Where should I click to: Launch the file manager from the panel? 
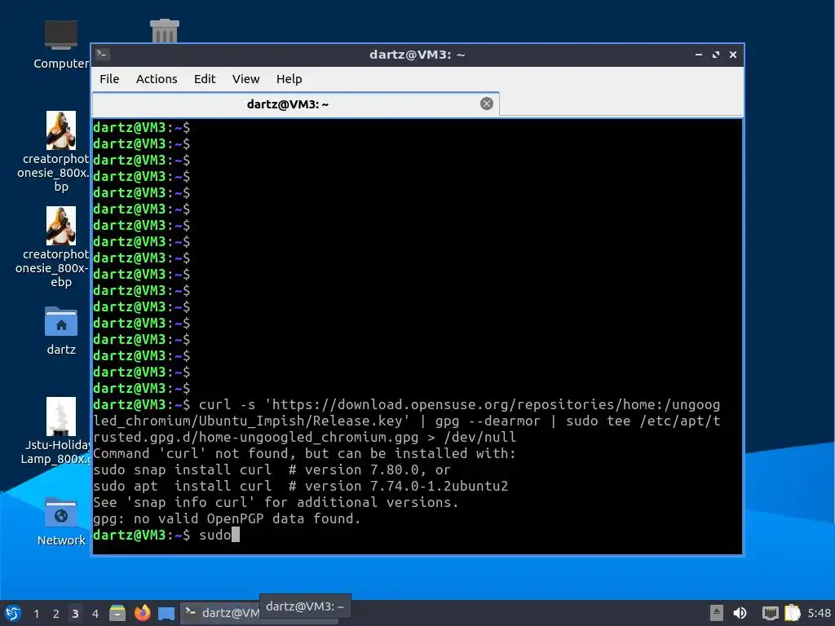(117, 613)
